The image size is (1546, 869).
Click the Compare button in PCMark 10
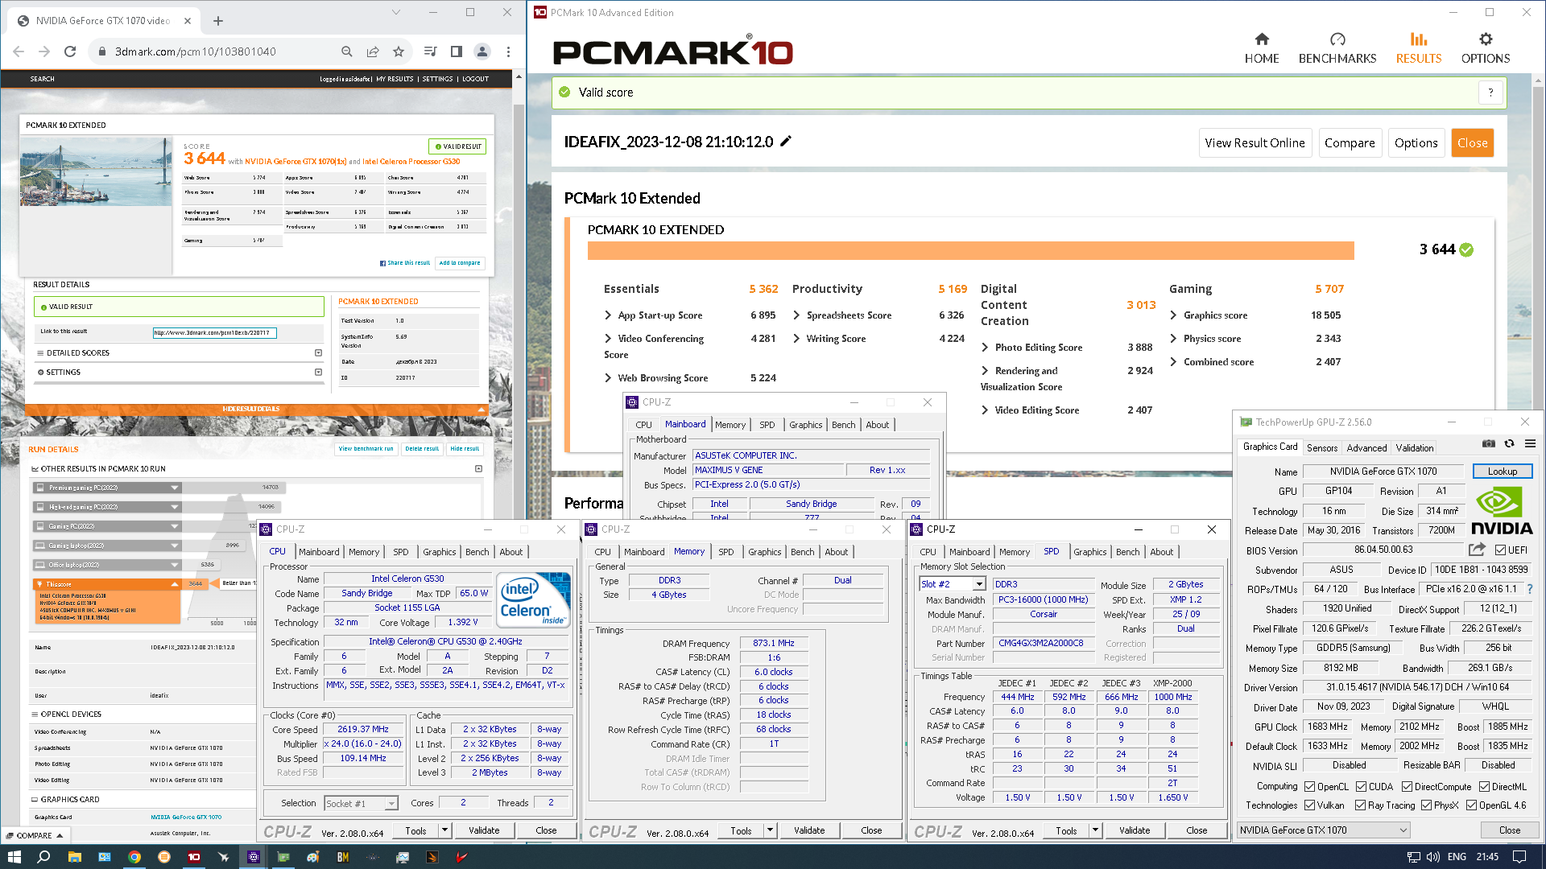[1350, 142]
